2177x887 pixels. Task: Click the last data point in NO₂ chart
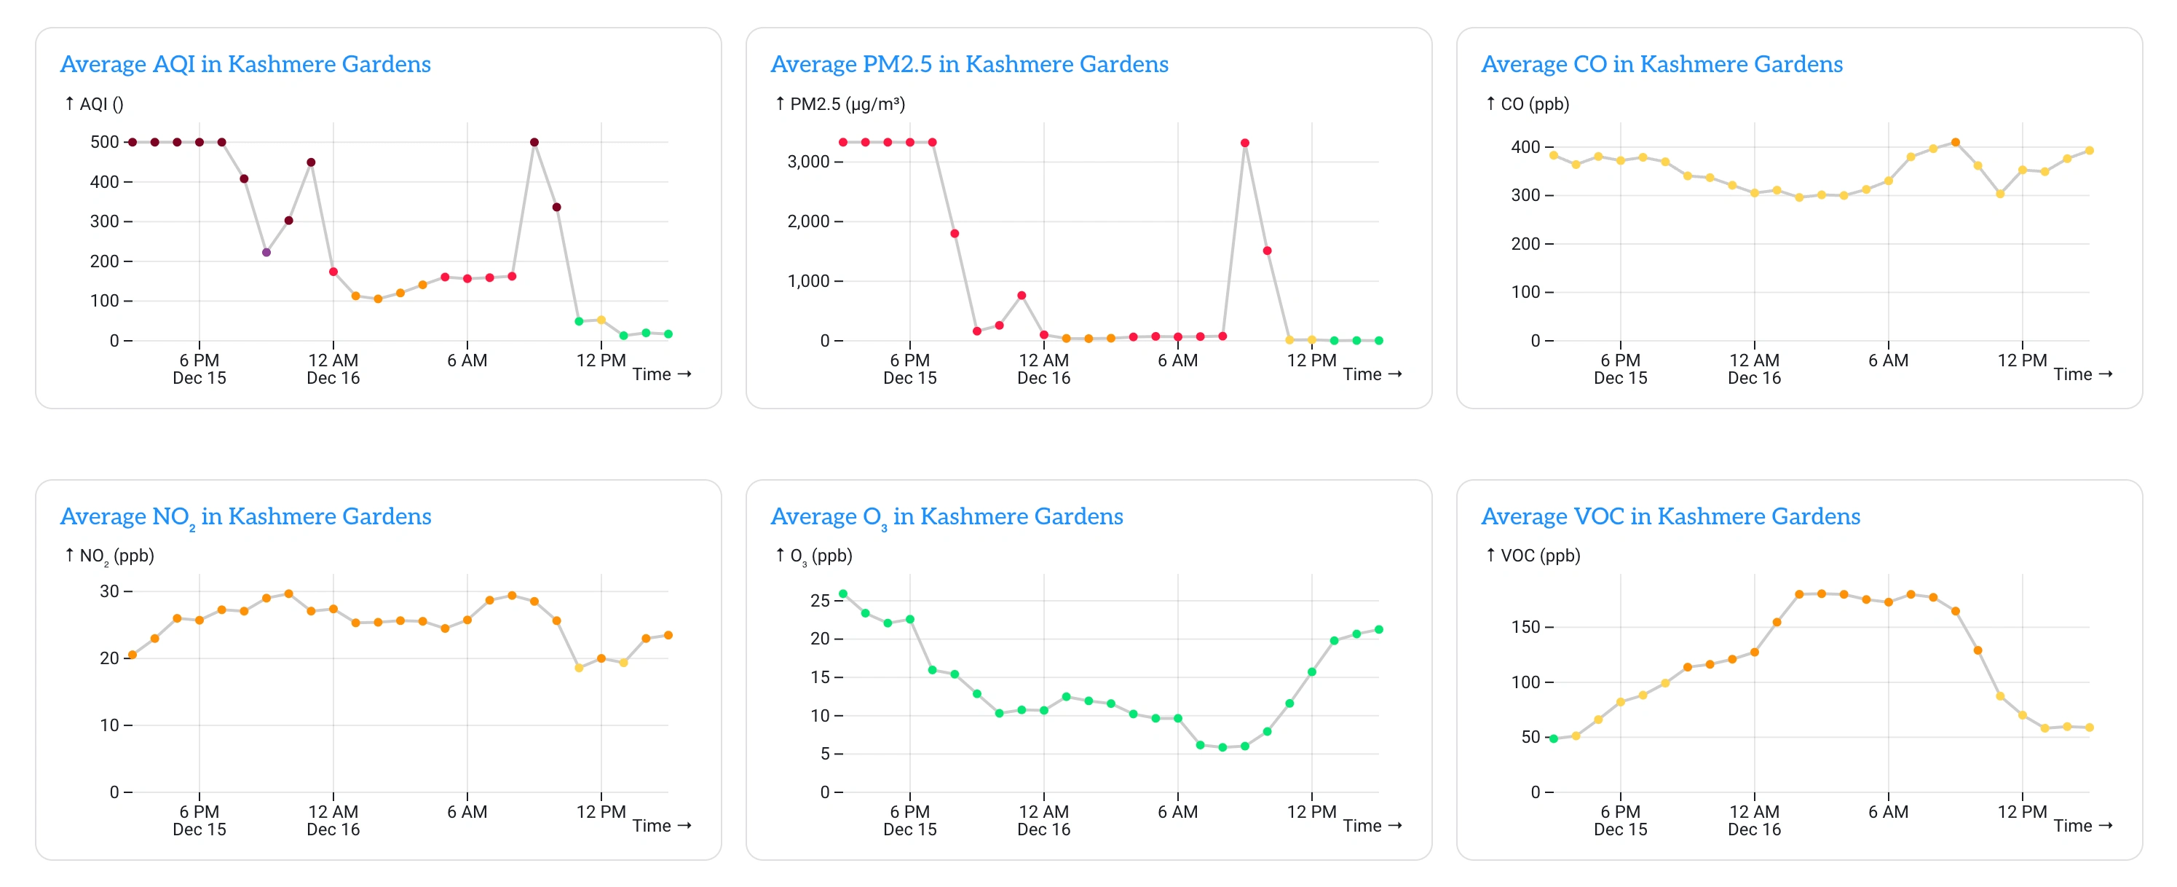668,635
